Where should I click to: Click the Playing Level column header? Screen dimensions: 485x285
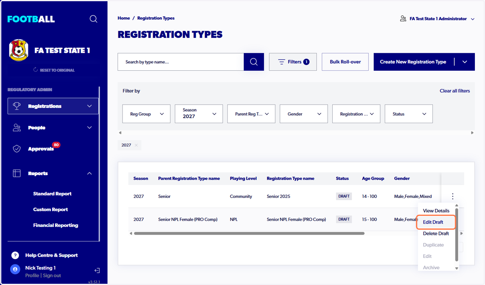(244, 178)
